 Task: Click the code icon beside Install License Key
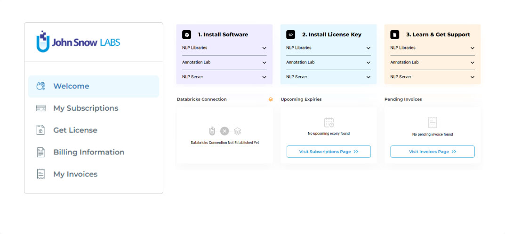(x=290, y=34)
